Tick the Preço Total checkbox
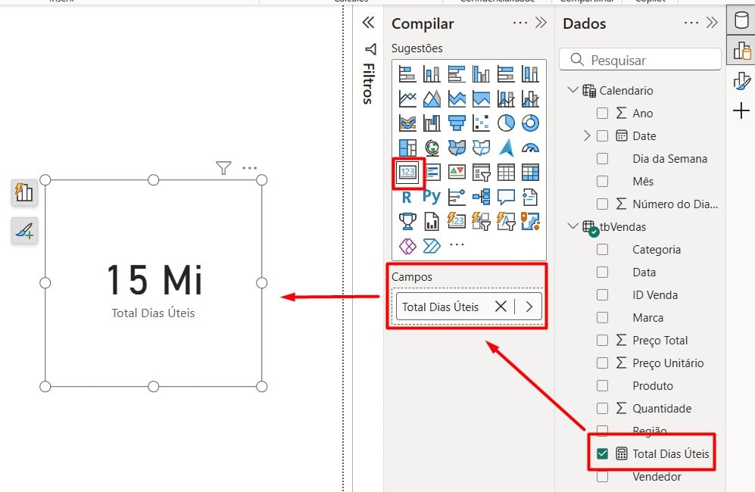This screenshot has height=492, width=755. tap(602, 341)
